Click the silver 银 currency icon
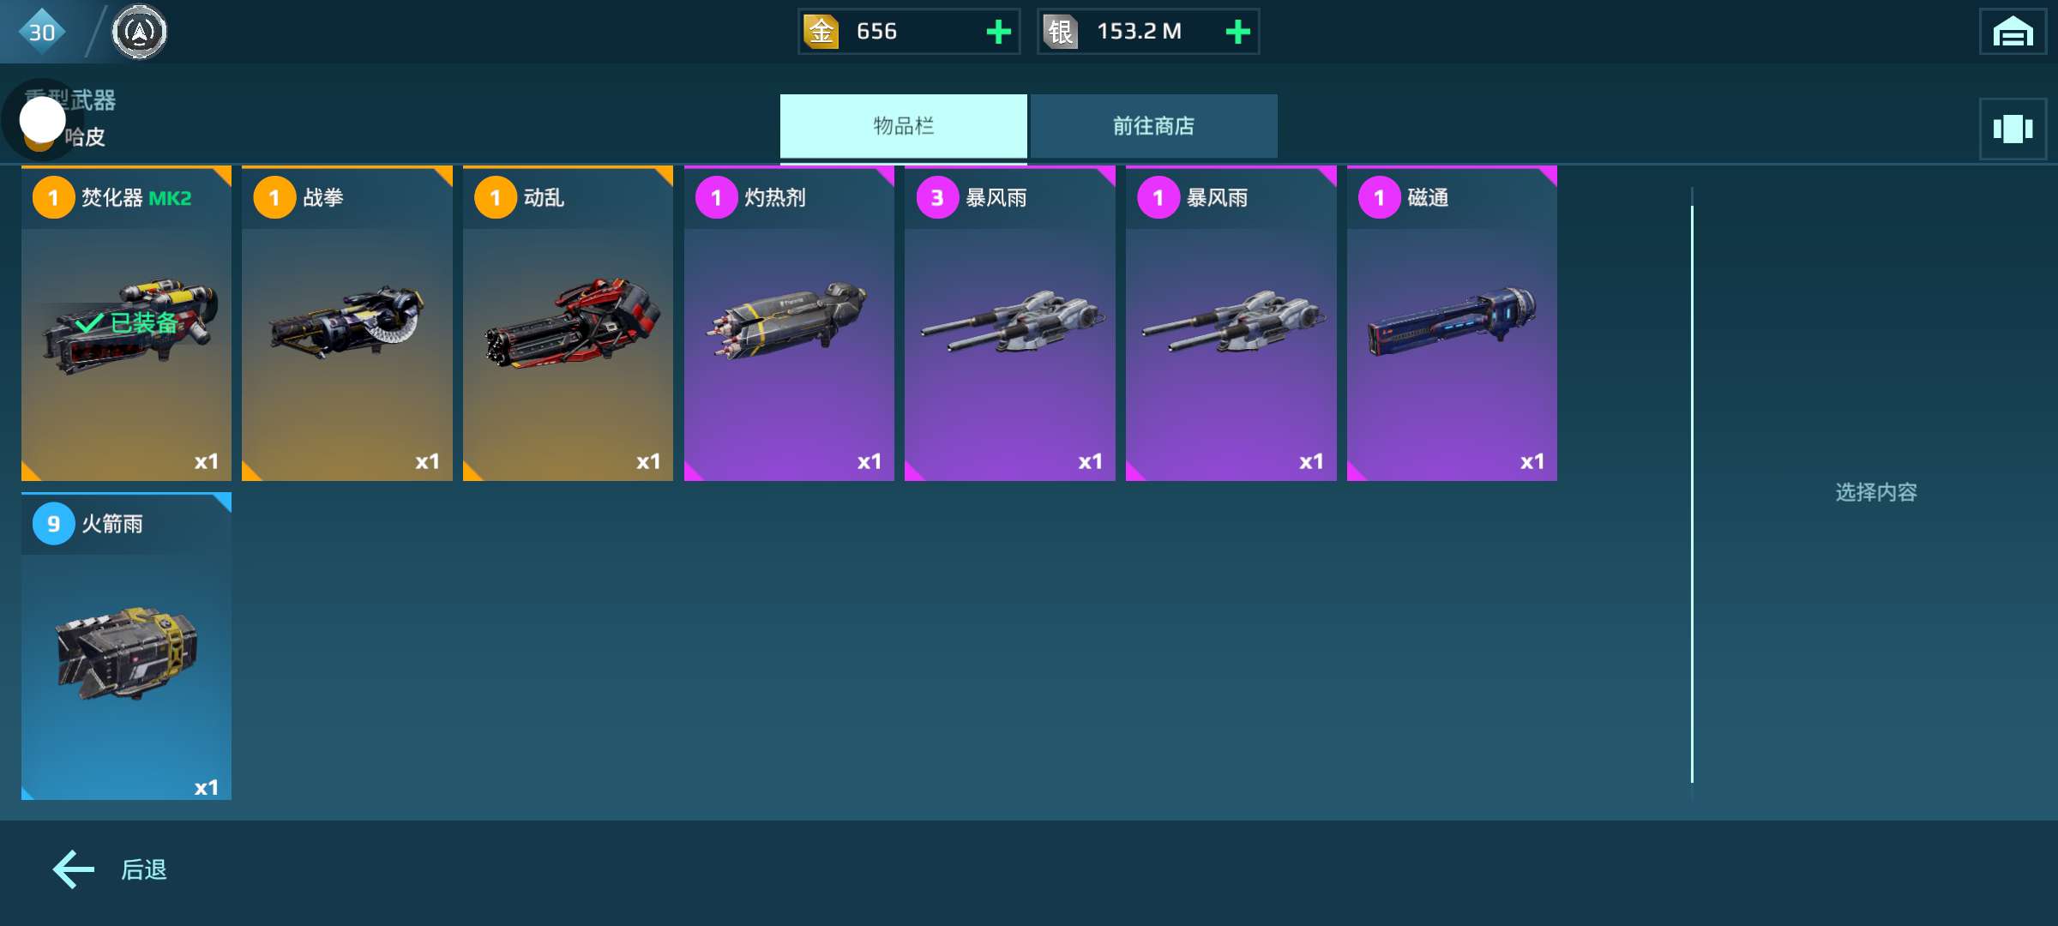The image size is (2058, 926). pos(1060,32)
